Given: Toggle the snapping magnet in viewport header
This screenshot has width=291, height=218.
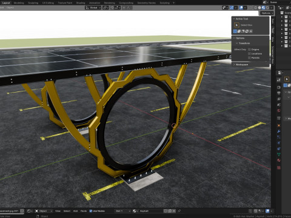Looking at the screenshot, I should [x=112, y=8].
